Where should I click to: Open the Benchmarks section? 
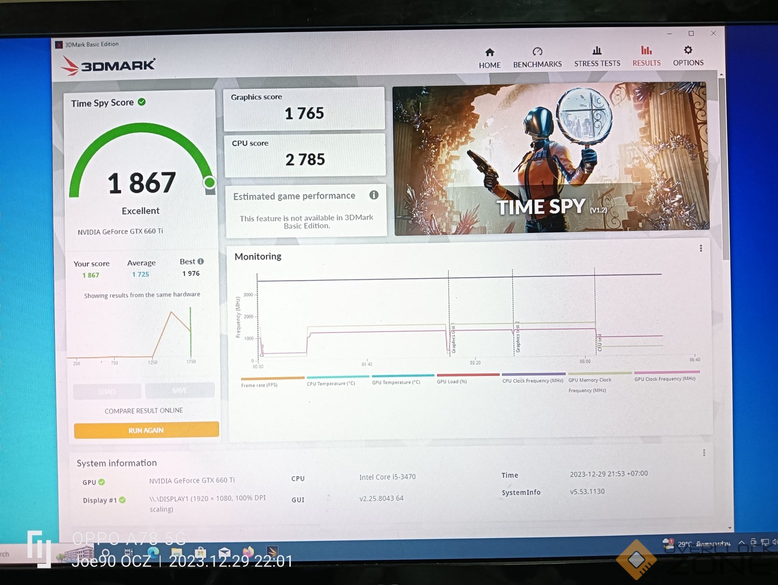point(537,58)
